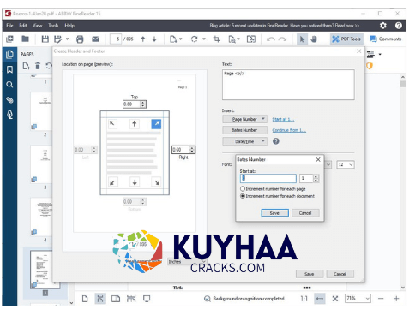409x309 pixels.
Task: Click the Start at text field
Action: coord(268,179)
